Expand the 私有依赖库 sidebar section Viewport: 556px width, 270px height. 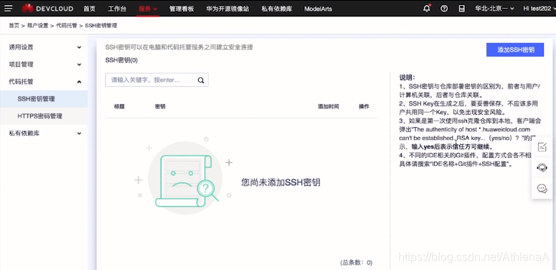(44, 134)
